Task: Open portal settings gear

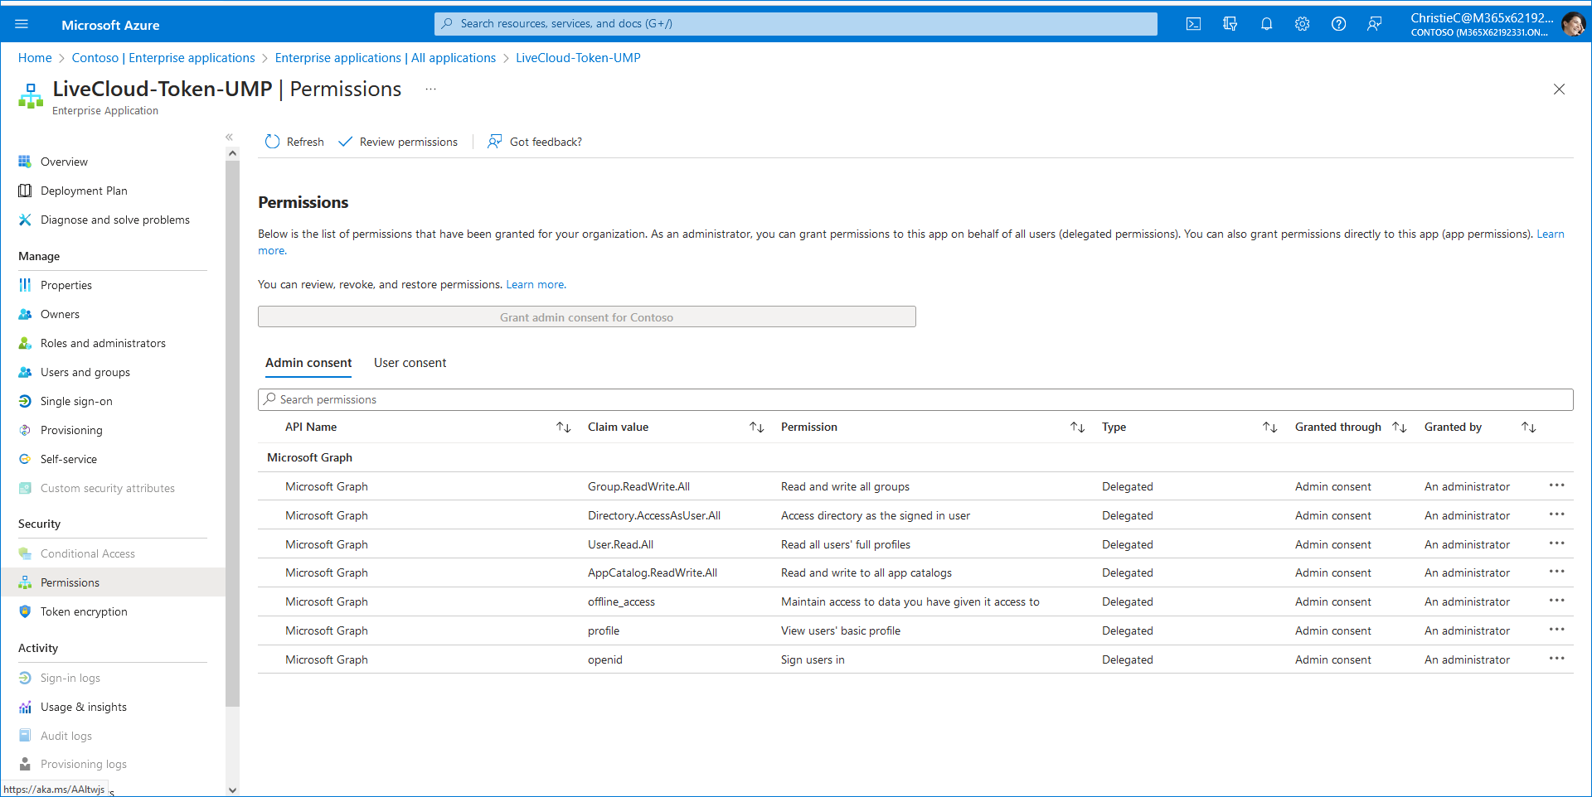Action: click(x=1303, y=24)
